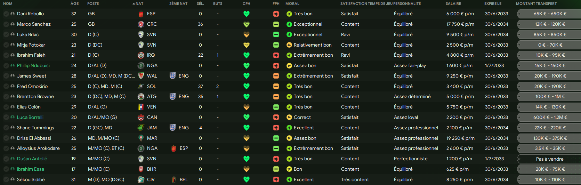Tick the selection circle for Sékou Sidibé
Screen dimensions: 581x185
(6, 180)
